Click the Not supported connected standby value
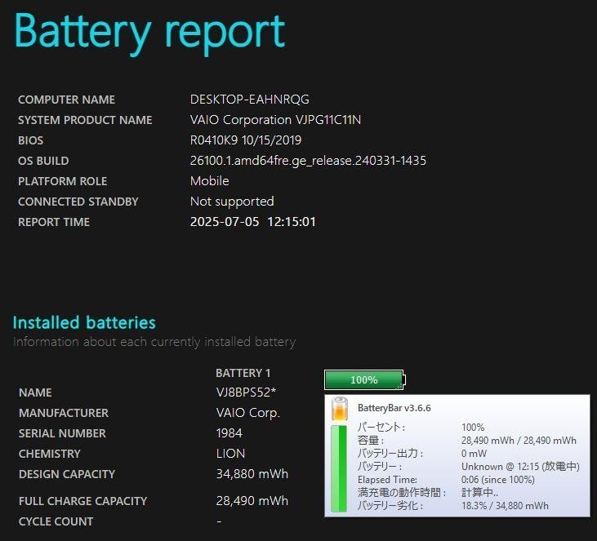Screen dimensions: 597x541 pos(232,202)
